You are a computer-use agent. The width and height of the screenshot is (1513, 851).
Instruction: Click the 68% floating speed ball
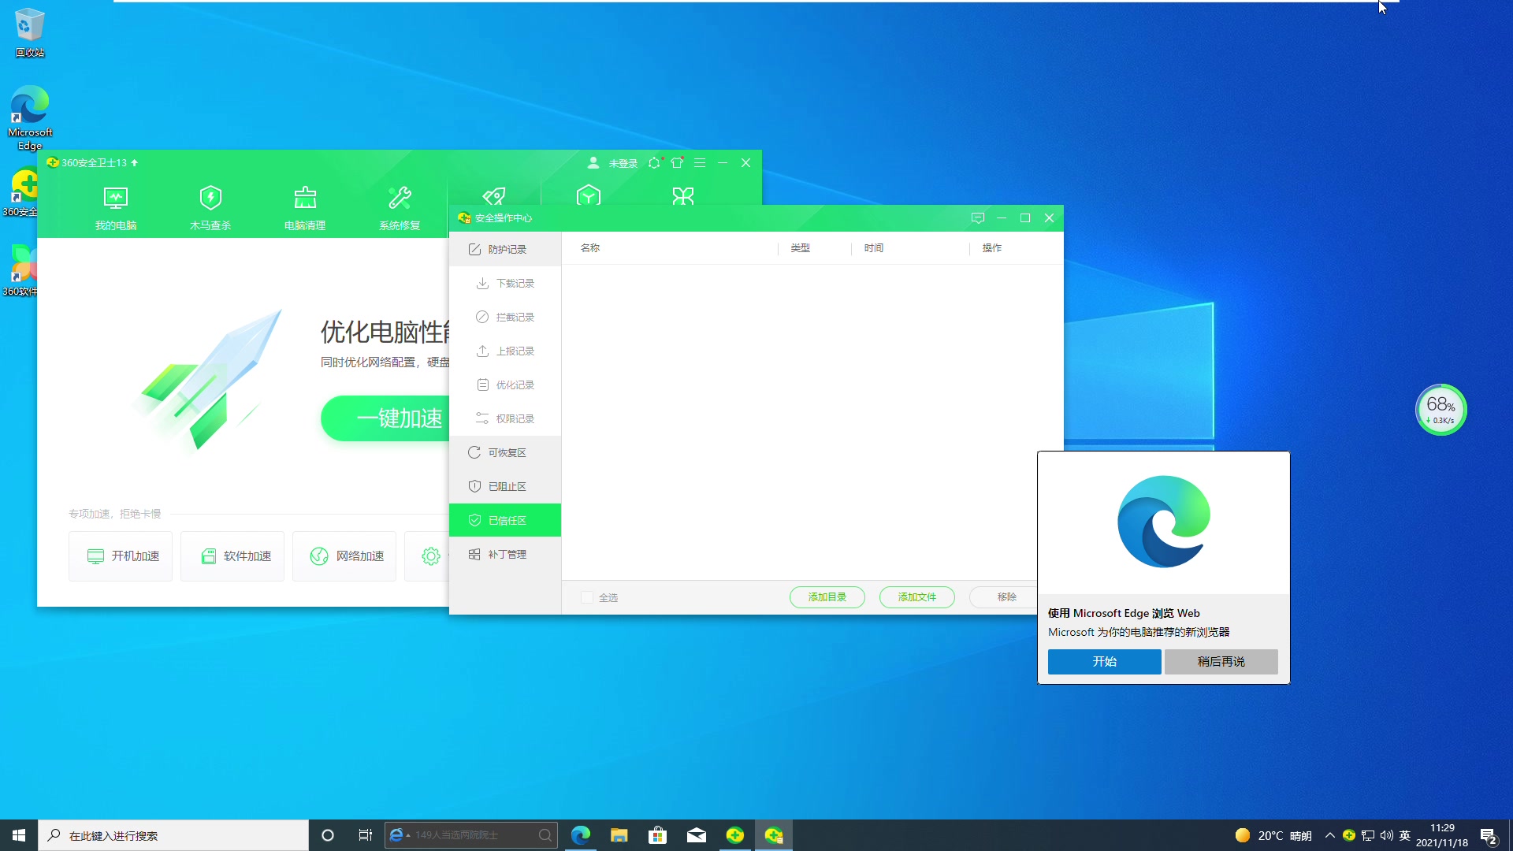click(x=1441, y=410)
